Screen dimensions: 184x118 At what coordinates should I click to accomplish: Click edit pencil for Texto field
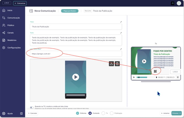click(x=121, y=33)
